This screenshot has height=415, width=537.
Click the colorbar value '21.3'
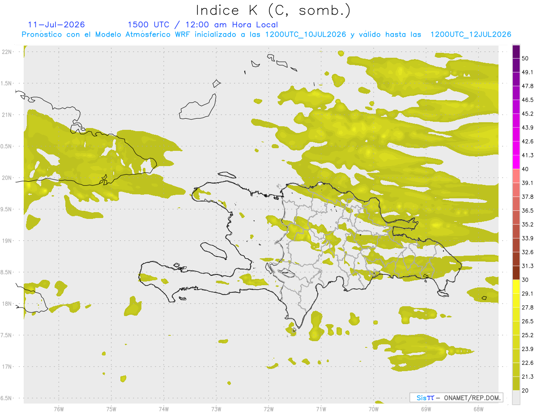(x=527, y=377)
